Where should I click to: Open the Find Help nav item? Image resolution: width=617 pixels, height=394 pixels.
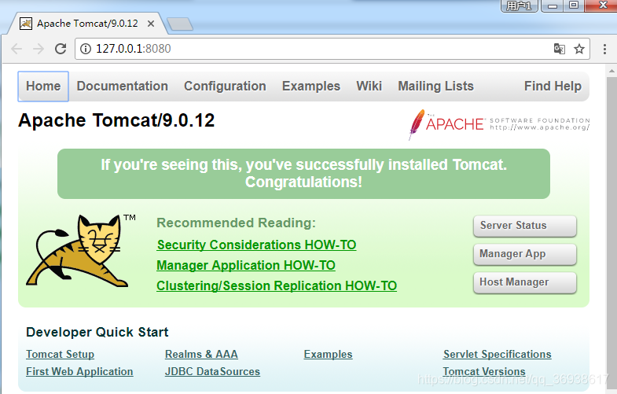point(553,87)
